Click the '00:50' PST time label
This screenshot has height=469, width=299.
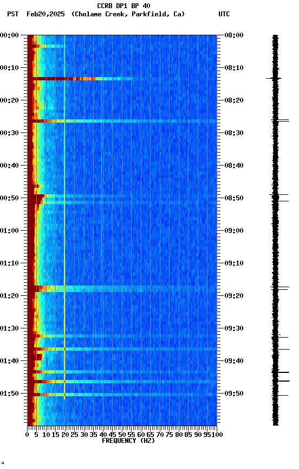(x=9, y=198)
